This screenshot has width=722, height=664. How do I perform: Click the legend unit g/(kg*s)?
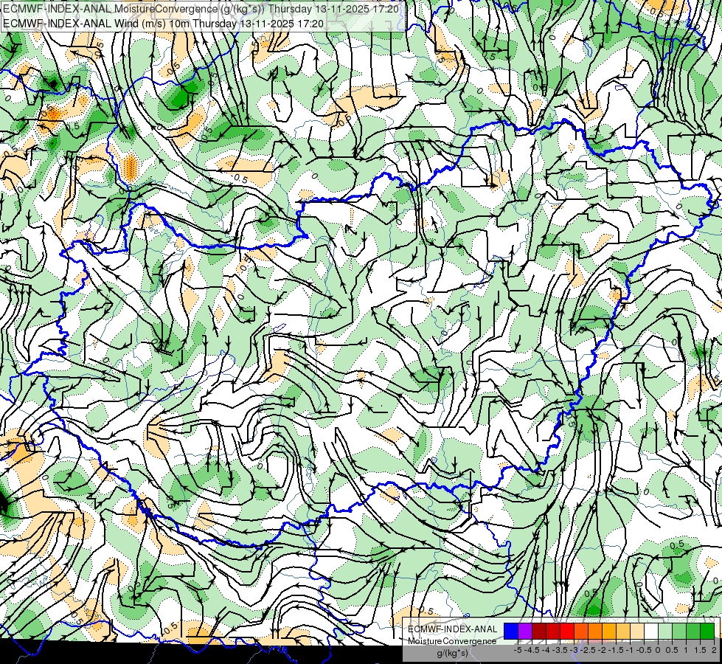453,654
